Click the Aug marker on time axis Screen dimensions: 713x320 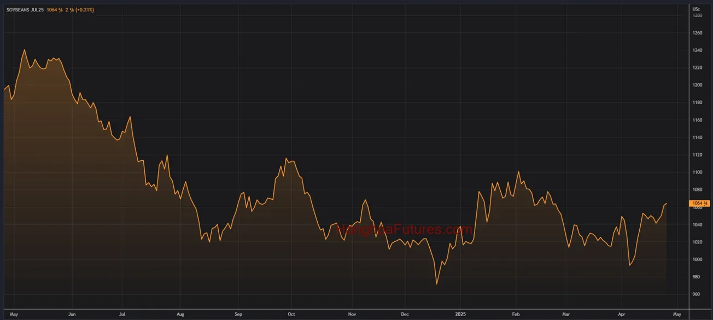click(x=181, y=315)
